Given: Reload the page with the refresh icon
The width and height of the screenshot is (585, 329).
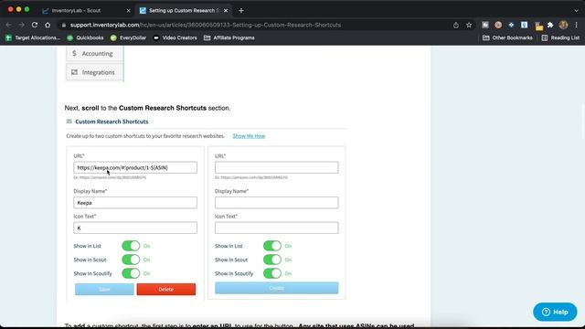Looking at the screenshot, I should tap(35, 25).
